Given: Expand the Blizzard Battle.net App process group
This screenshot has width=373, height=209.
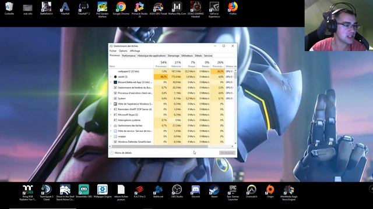Looking at the screenshot, I should click(x=111, y=82).
